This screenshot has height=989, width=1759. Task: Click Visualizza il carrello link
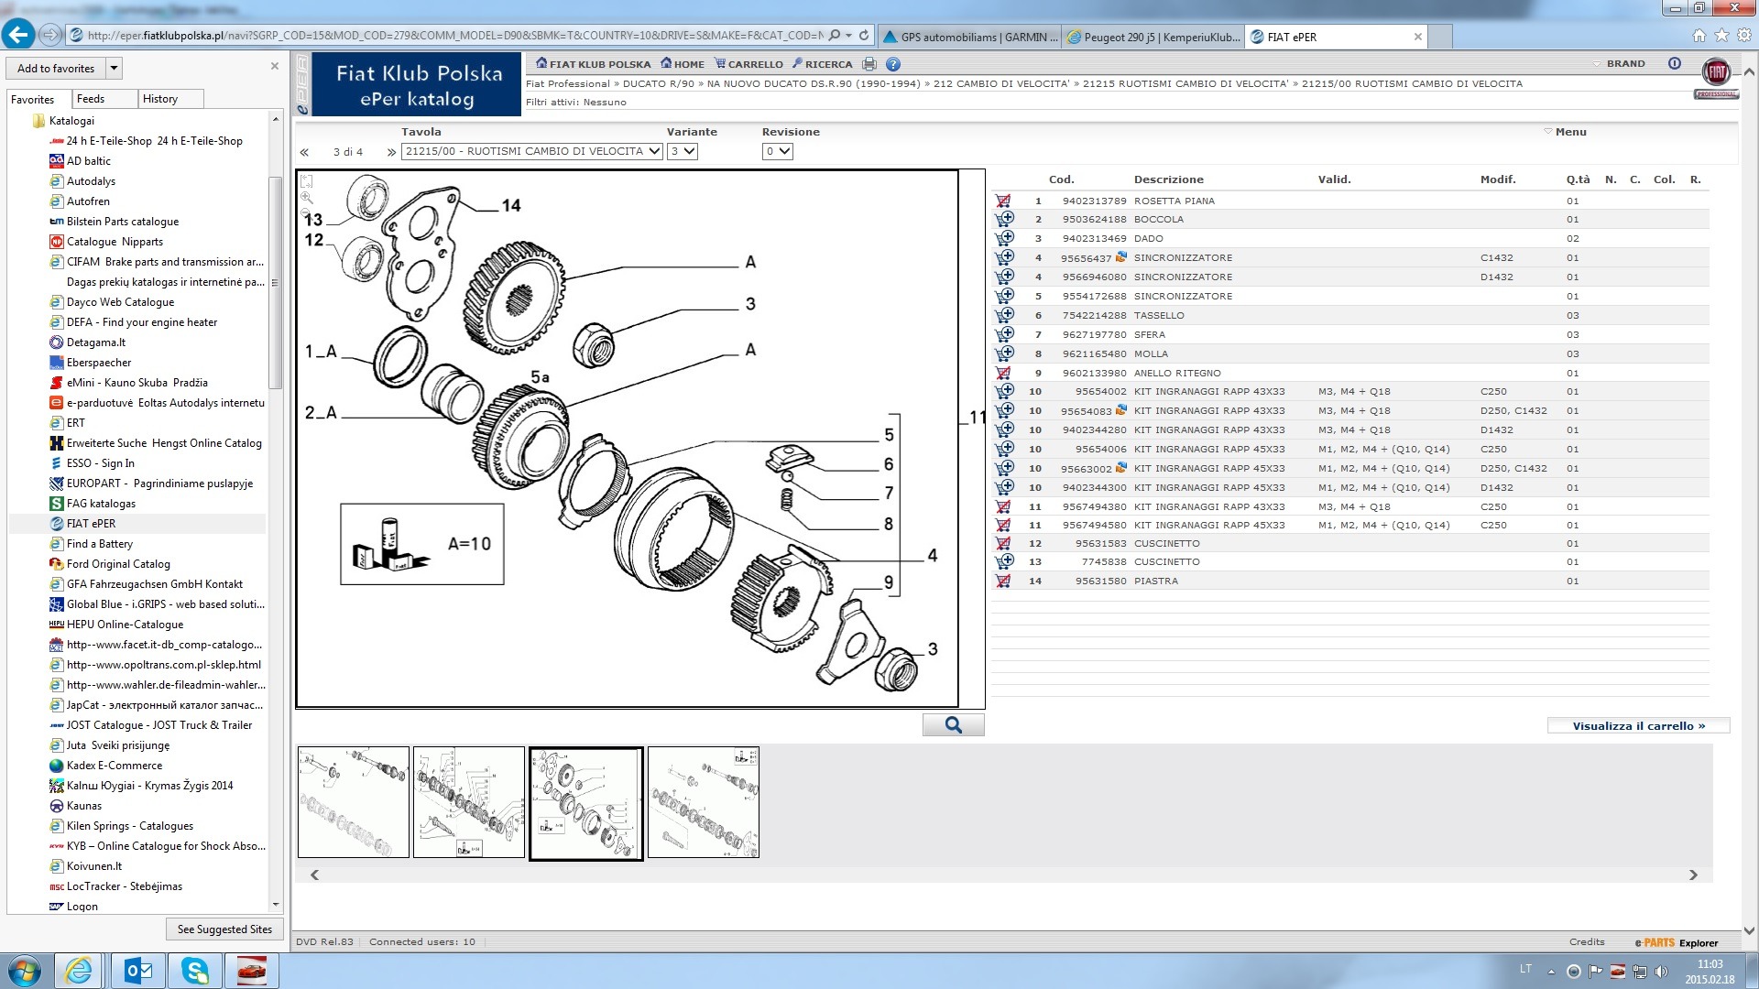1638,726
